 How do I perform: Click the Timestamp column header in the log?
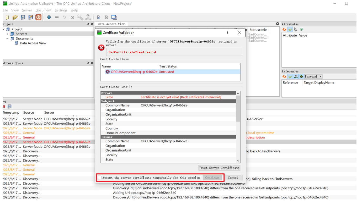point(11,113)
